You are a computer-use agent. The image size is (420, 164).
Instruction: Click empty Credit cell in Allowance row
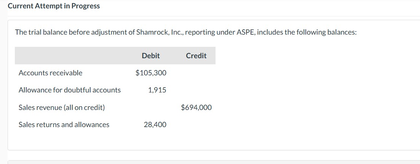[196, 90]
